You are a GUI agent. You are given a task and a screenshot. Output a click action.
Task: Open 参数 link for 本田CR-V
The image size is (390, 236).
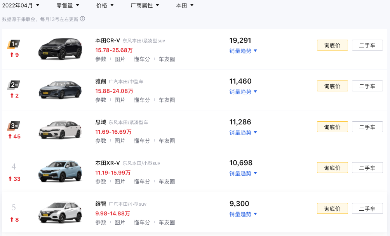click(x=101, y=59)
